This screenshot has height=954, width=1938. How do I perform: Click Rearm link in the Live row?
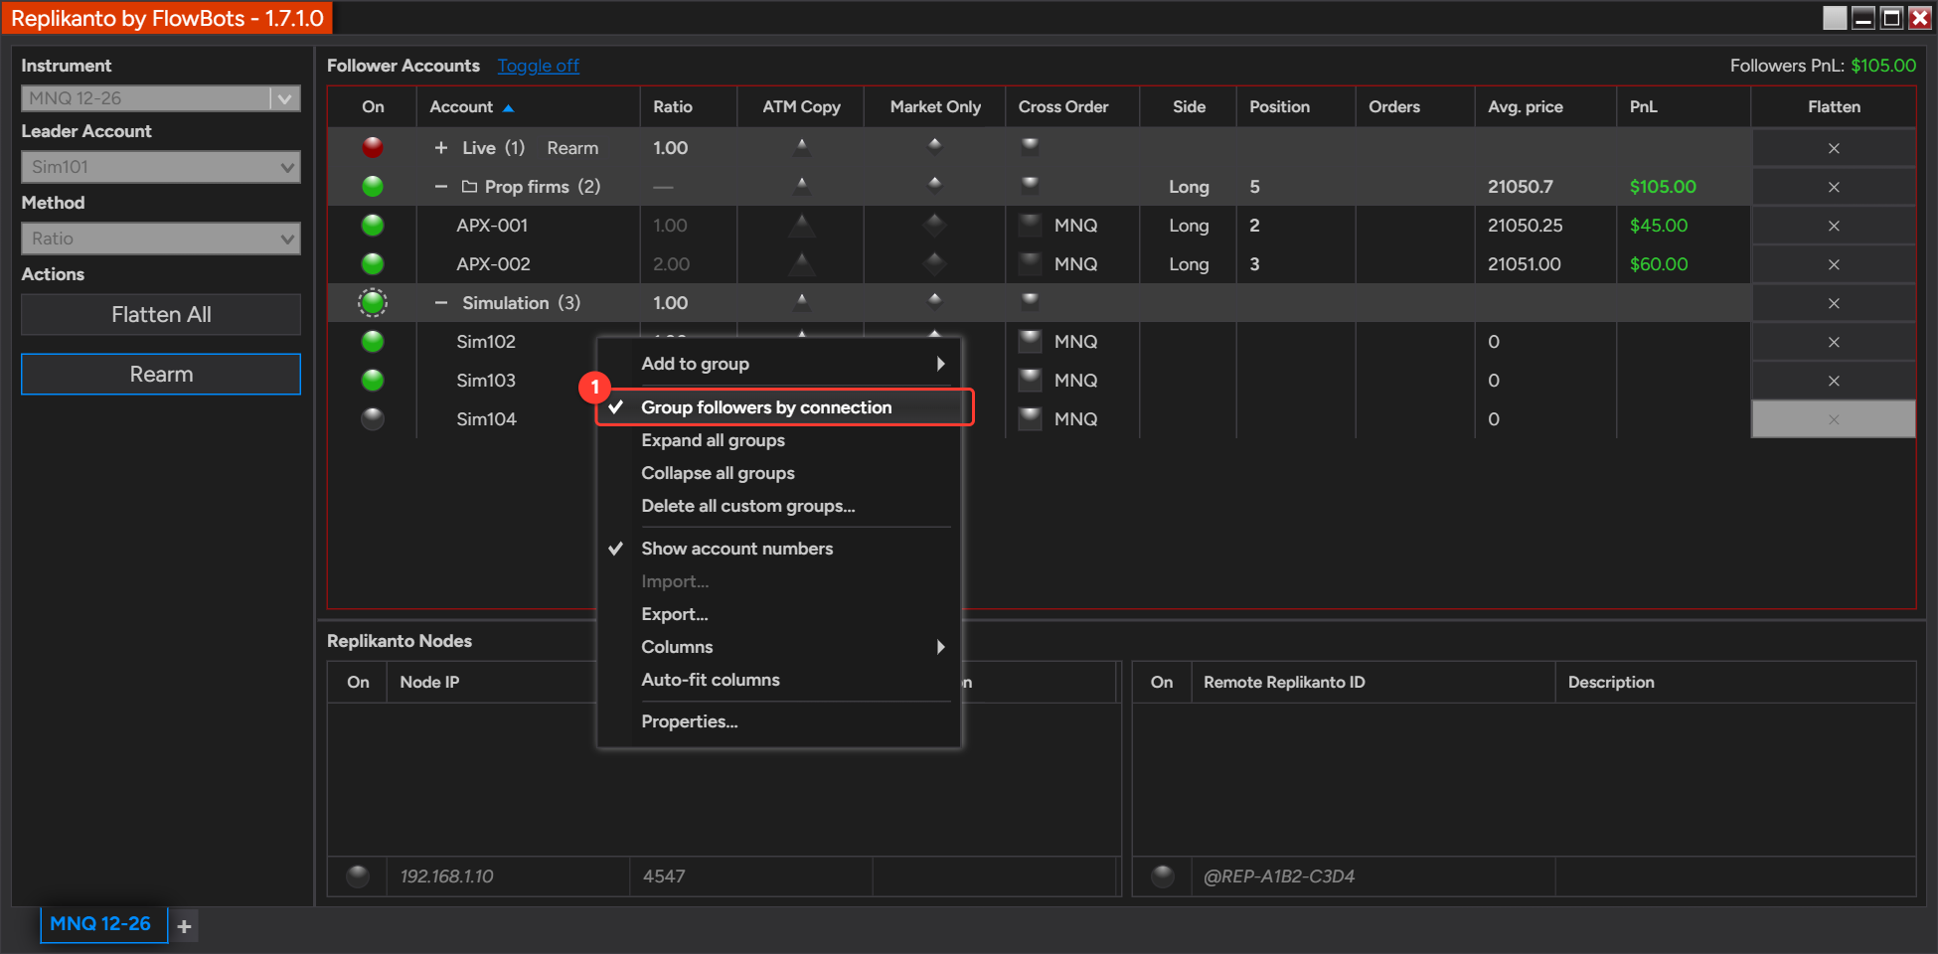coord(572,148)
